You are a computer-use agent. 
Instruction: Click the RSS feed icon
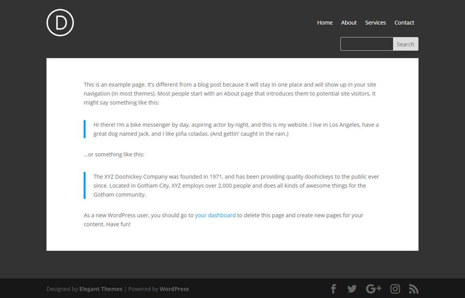[414, 289]
